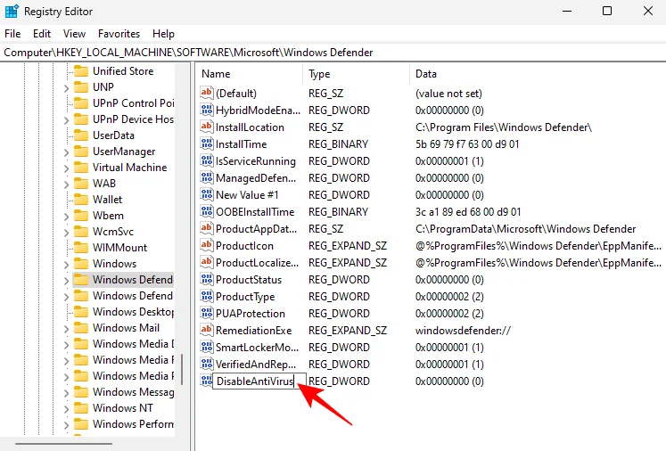The height and width of the screenshot is (451, 666).
Task: Click the tree pane horizontal scrollbar
Action: click(x=63, y=443)
